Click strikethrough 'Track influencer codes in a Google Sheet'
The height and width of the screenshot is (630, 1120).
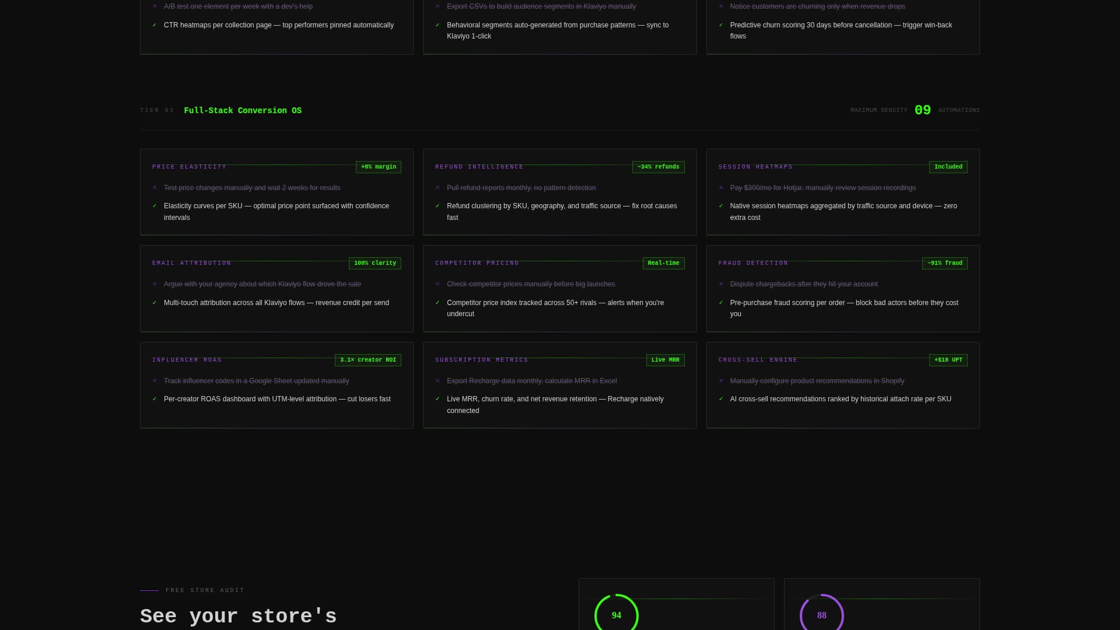tap(257, 381)
